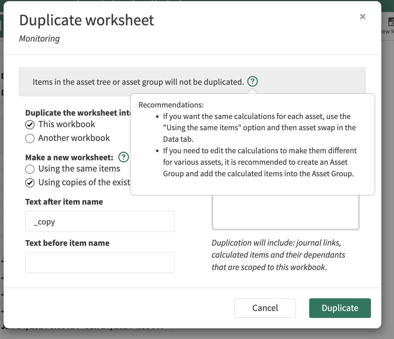The width and height of the screenshot is (394, 339).
Task: Select Using the same items option
Action: tap(30, 169)
